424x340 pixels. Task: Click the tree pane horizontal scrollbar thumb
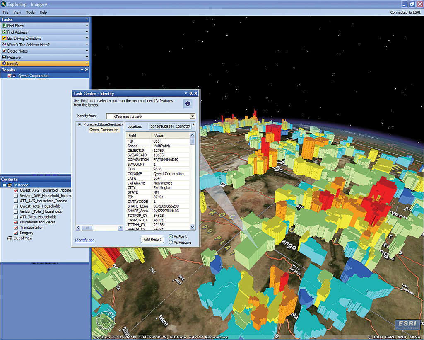[87, 228]
